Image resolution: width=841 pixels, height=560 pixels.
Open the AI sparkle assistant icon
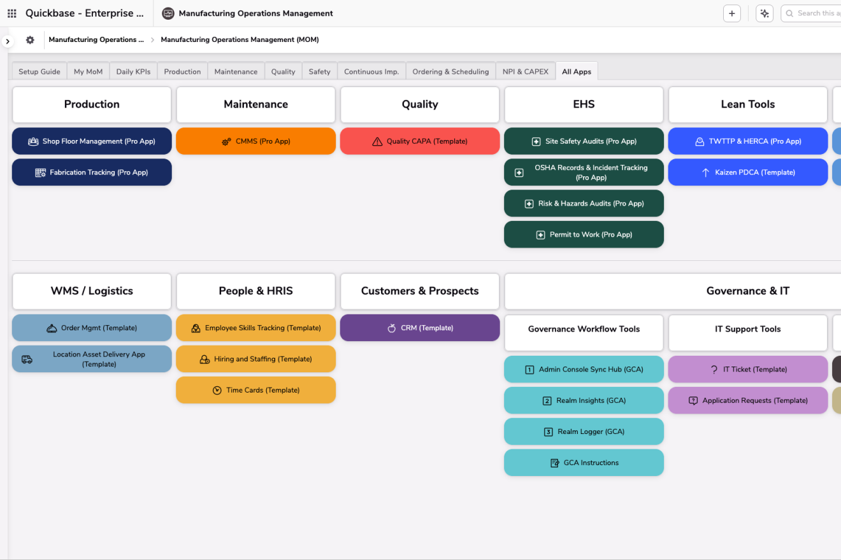click(x=765, y=13)
